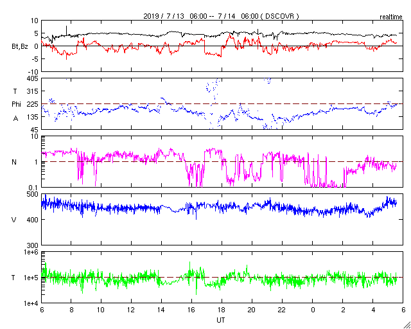Click the "realtime" label

coord(391,17)
